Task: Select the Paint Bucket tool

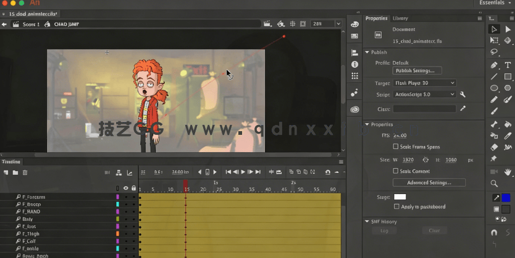Action: point(508,124)
